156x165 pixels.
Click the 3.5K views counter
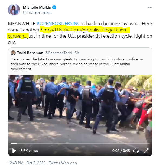[x=29, y=151]
